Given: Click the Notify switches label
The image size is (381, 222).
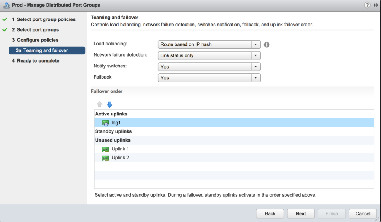Looking at the screenshot, I should (x=110, y=66).
